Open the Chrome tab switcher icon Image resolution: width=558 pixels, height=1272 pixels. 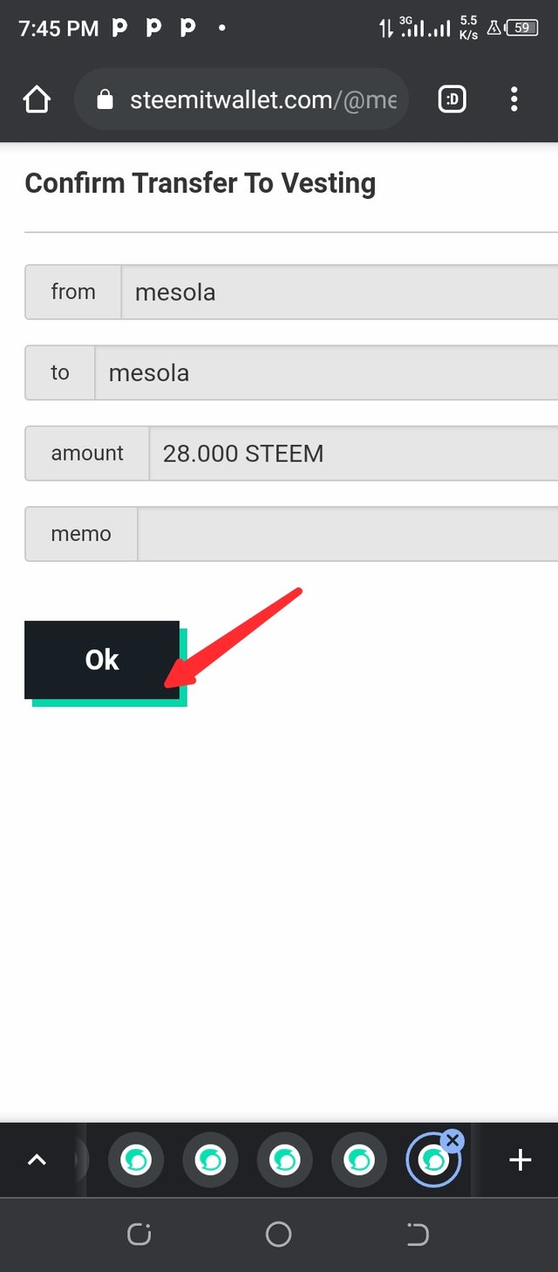[x=452, y=99]
